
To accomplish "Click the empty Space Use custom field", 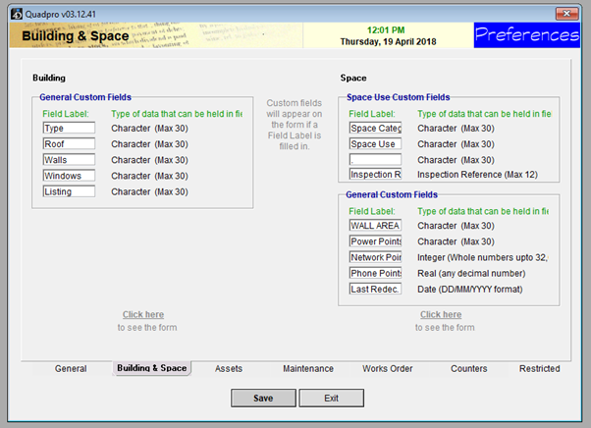I will [x=375, y=160].
